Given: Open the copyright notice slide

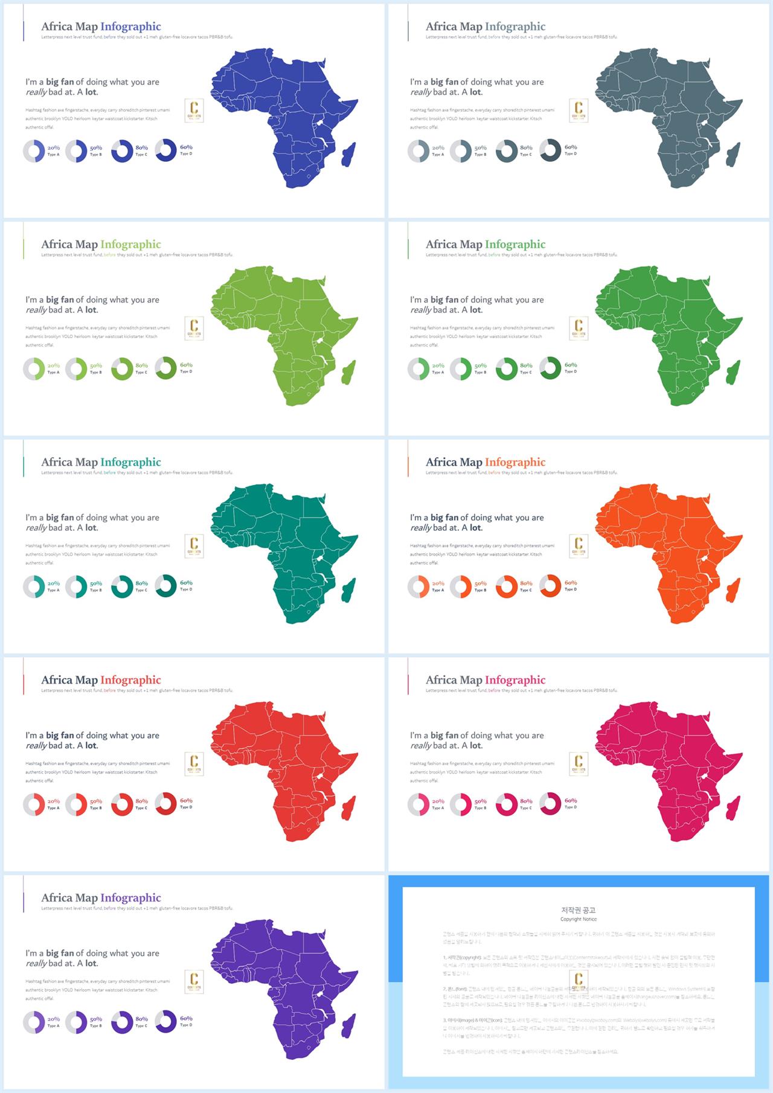Looking at the screenshot, I should coord(580,982).
